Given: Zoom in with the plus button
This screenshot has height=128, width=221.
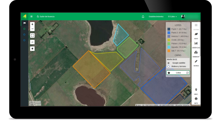Looking at the screenshot, I should click(32, 24).
